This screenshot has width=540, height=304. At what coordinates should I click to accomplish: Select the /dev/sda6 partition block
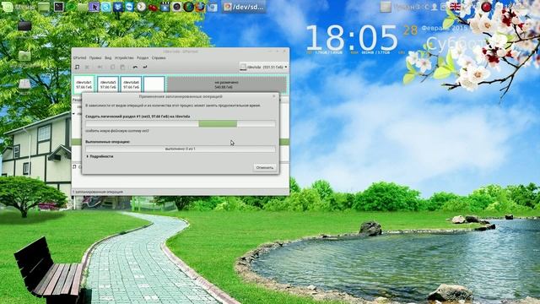click(132, 84)
